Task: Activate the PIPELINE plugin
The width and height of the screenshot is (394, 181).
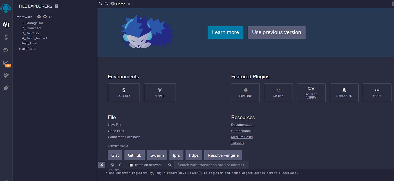Action: [245, 93]
